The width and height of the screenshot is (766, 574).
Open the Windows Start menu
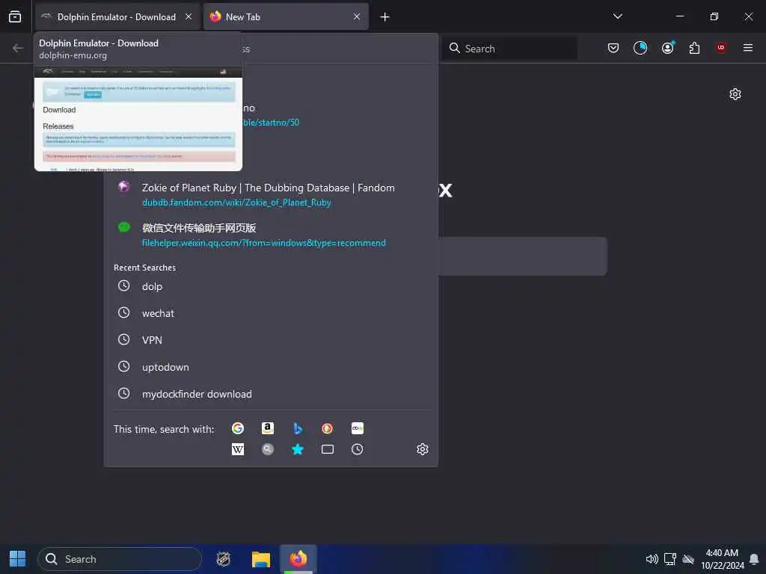coord(18,559)
